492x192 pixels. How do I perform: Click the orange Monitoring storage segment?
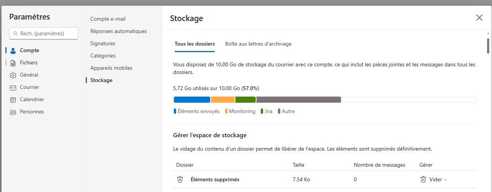point(223,100)
